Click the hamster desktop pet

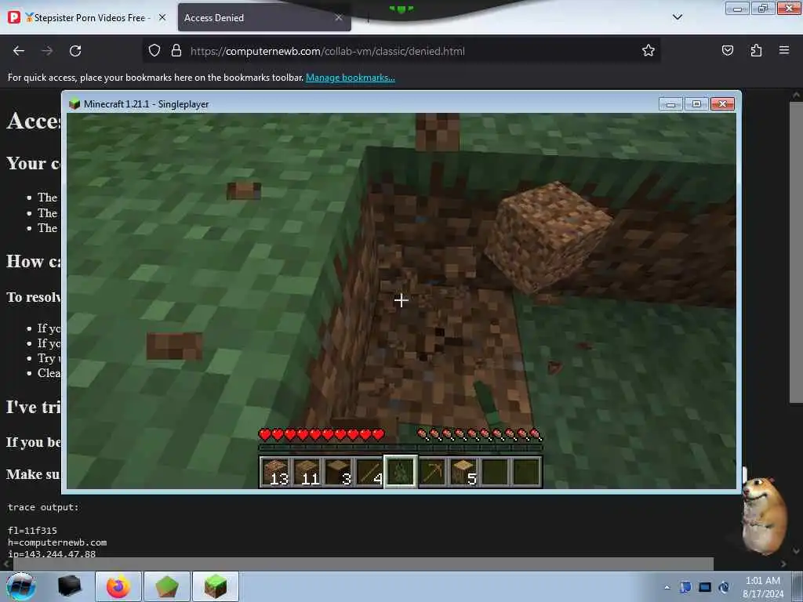click(x=765, y=514)
